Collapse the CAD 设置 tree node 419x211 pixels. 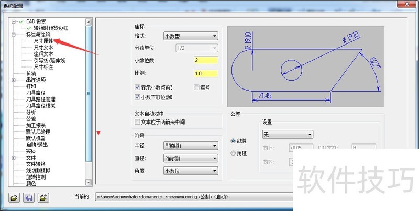pyautogui.click(x=14, y=21)
